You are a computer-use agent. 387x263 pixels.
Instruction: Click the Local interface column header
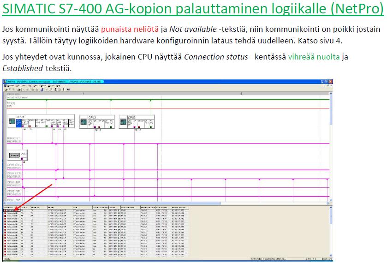tap(131, 208)
